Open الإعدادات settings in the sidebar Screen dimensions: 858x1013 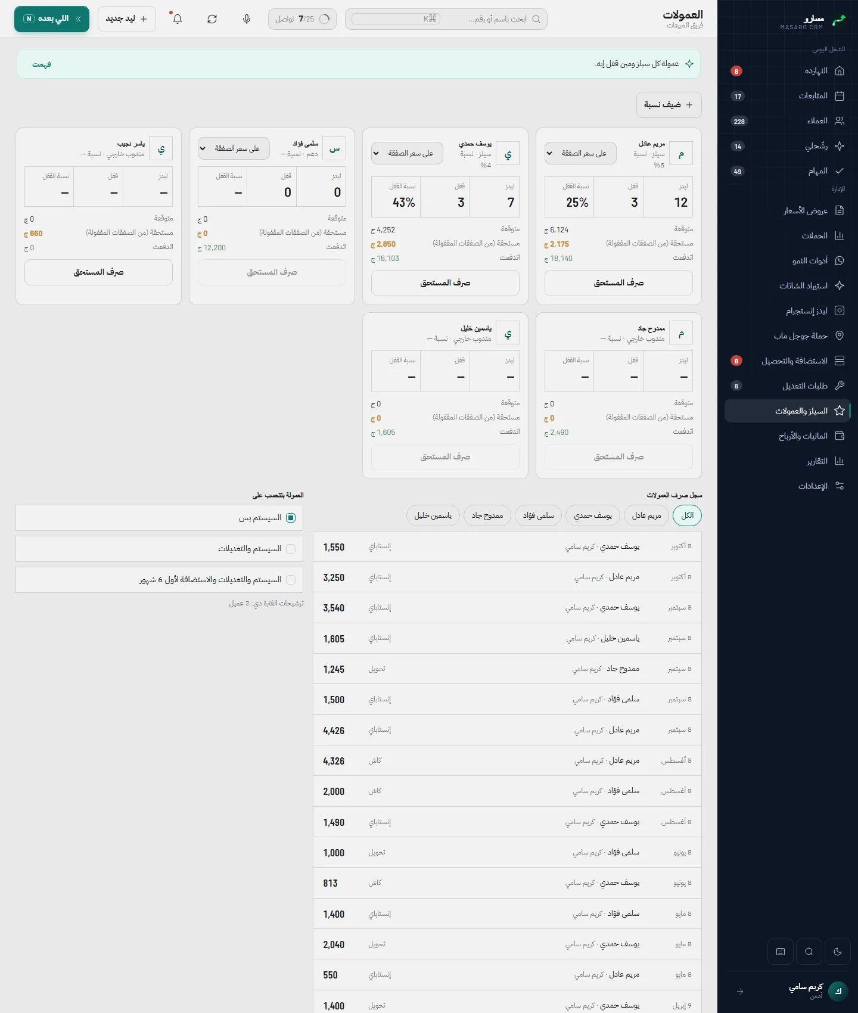point(788,486)
